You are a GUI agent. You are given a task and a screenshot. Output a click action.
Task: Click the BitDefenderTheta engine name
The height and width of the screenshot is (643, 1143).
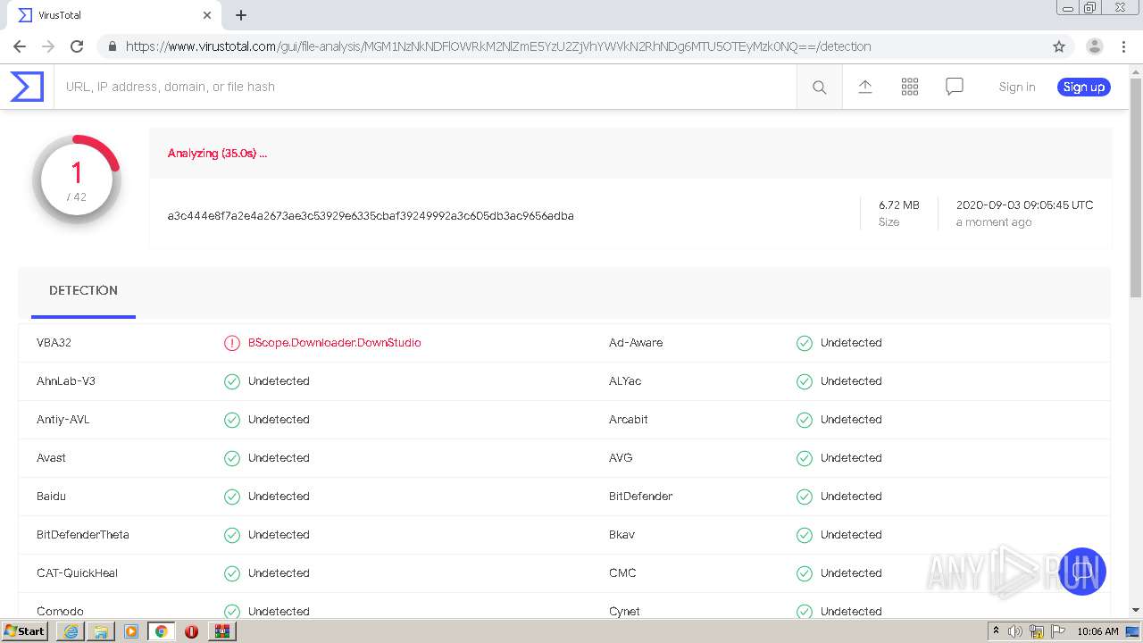[82, 535]
